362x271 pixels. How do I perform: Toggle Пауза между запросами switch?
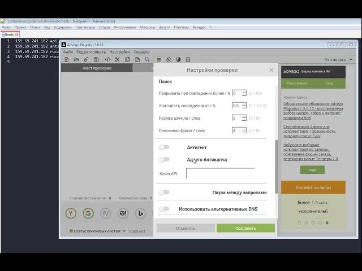pyautogui.click(x=164, y=192)
